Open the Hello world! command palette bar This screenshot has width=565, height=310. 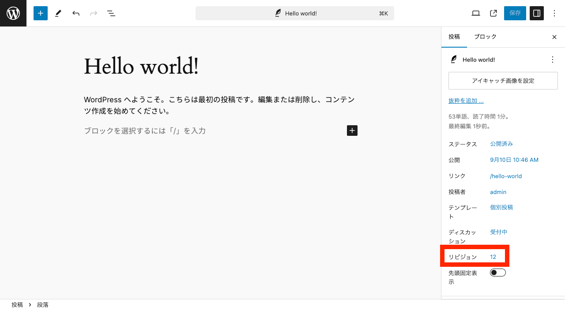(295, 13)
